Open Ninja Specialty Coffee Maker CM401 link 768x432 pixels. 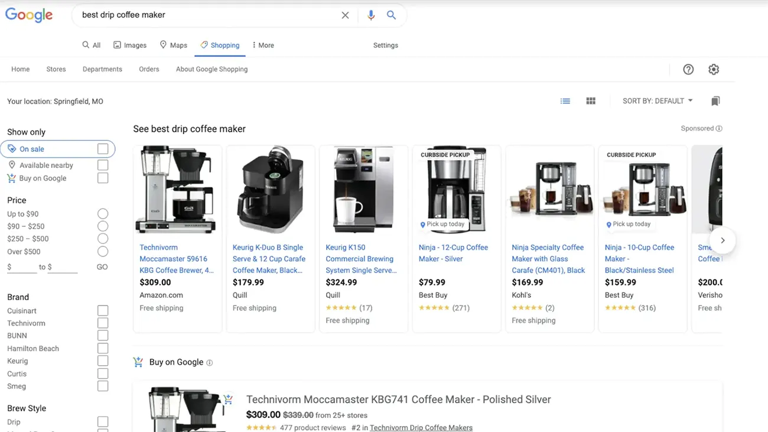tap(548, 259)
